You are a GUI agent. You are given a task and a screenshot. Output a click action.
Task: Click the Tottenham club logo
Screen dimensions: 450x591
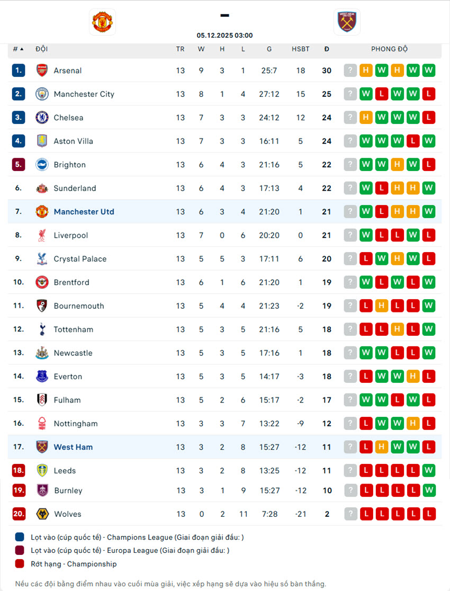[x=42, y=329]
